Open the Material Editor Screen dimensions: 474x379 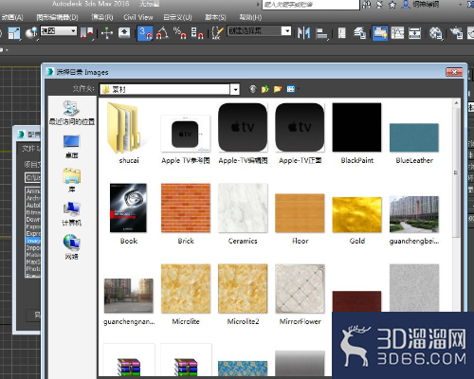tap(436, 33)
